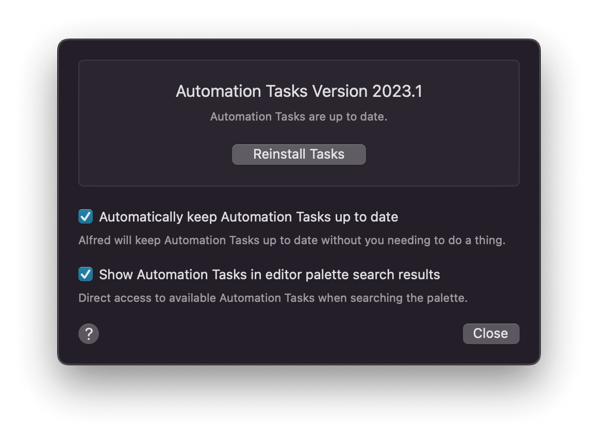
Task: Open Alfred help via the circular question icon
Action: [89, 334]
